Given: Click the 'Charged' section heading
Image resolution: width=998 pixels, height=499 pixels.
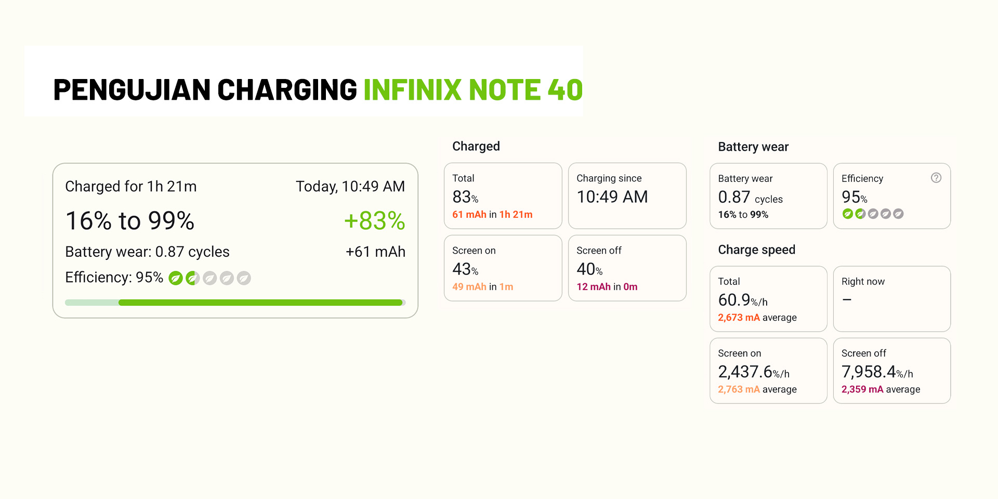Looking at the screenshot, I should click(x=476, y=147).
